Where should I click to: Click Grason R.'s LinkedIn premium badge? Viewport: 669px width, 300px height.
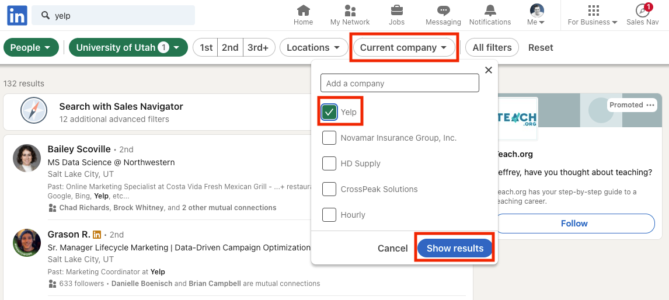click(97, 234)
